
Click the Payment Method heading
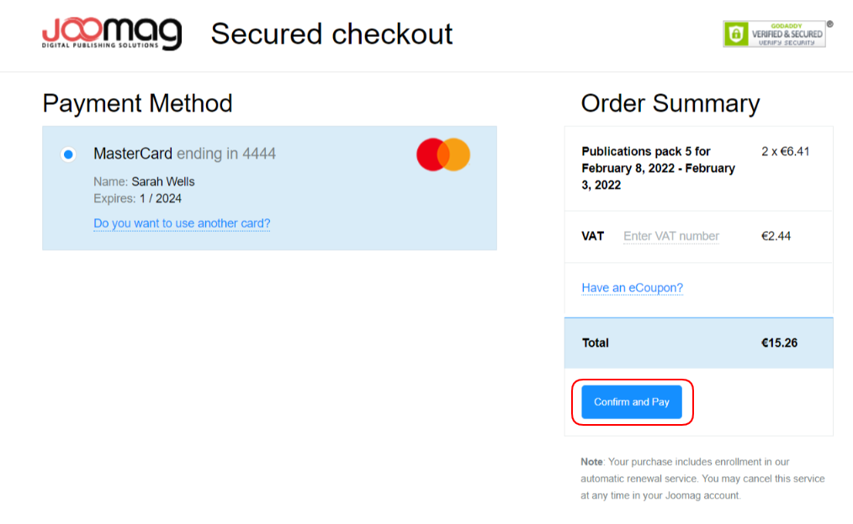[137, 103]
